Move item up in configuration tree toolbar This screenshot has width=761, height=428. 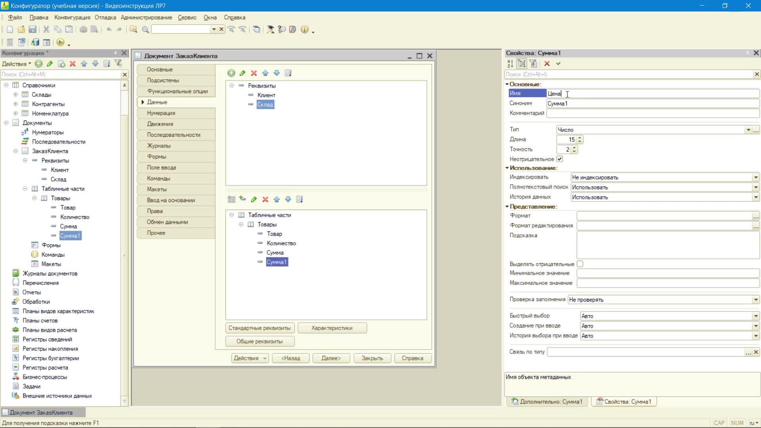point(84,63)
